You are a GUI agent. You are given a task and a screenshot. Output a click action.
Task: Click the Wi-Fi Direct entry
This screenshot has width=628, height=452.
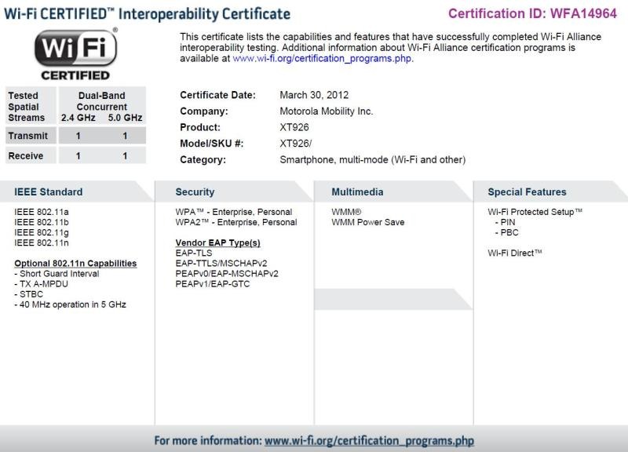click(x=515, y=253)
